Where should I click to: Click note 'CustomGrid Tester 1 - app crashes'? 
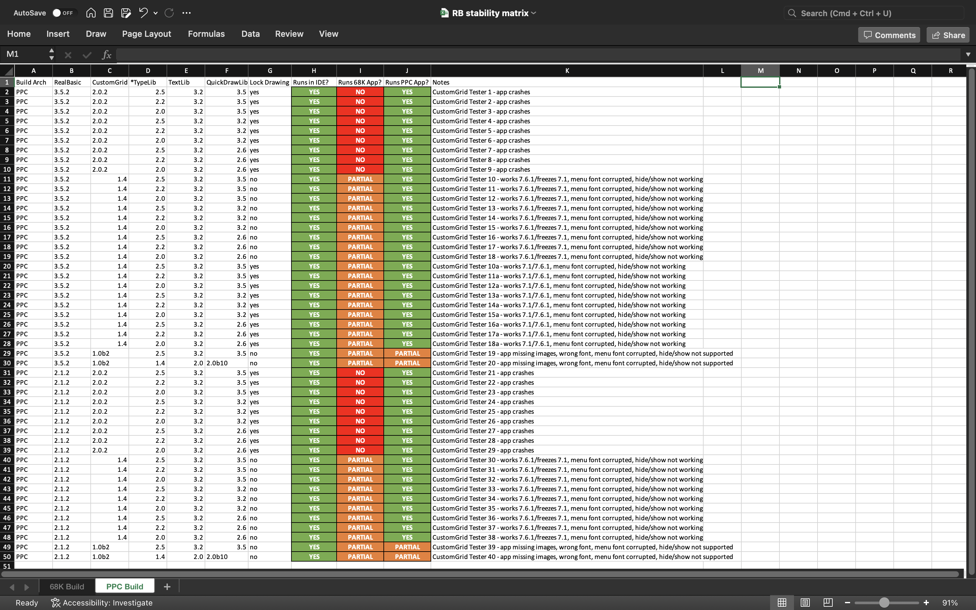coord(481,92)
